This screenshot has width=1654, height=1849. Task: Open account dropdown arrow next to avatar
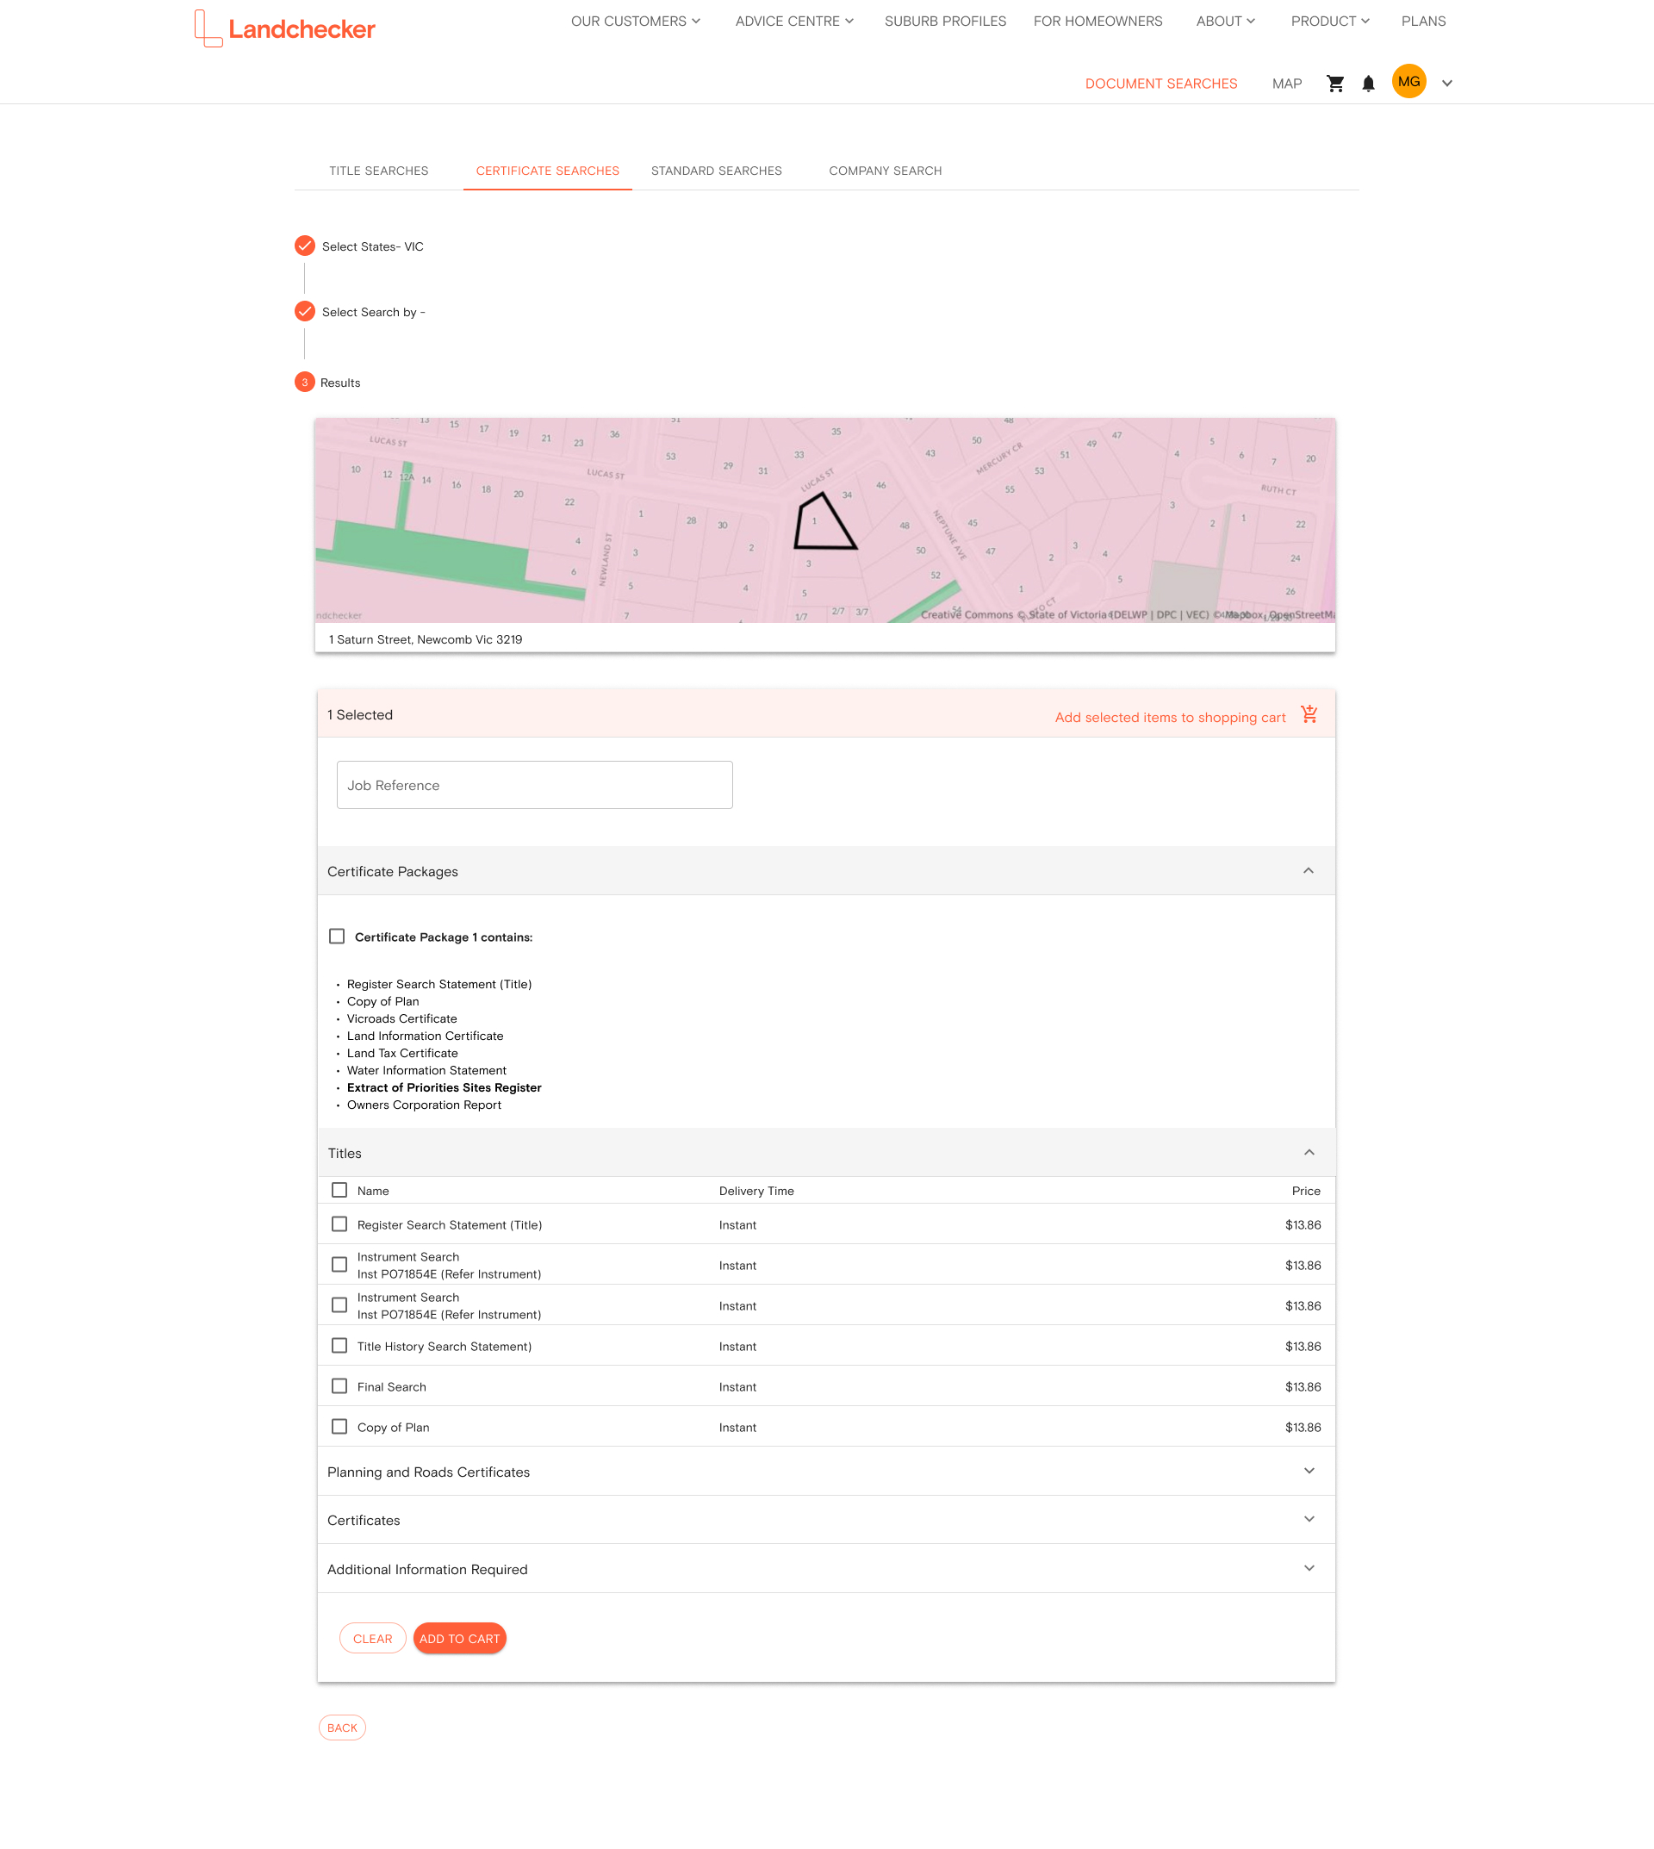tap(1446, 84)
